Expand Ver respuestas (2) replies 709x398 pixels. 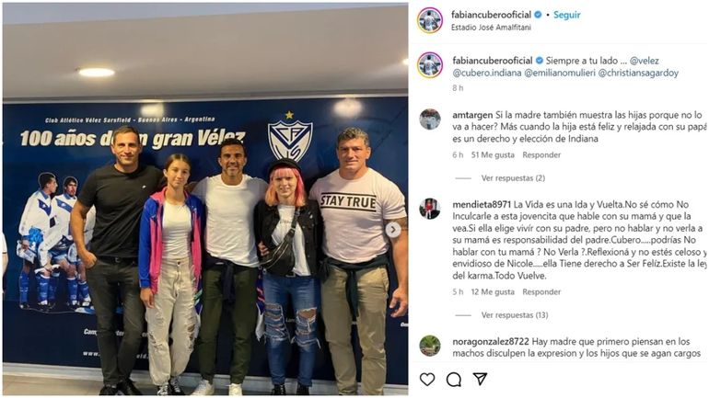[x=513, y=178]
